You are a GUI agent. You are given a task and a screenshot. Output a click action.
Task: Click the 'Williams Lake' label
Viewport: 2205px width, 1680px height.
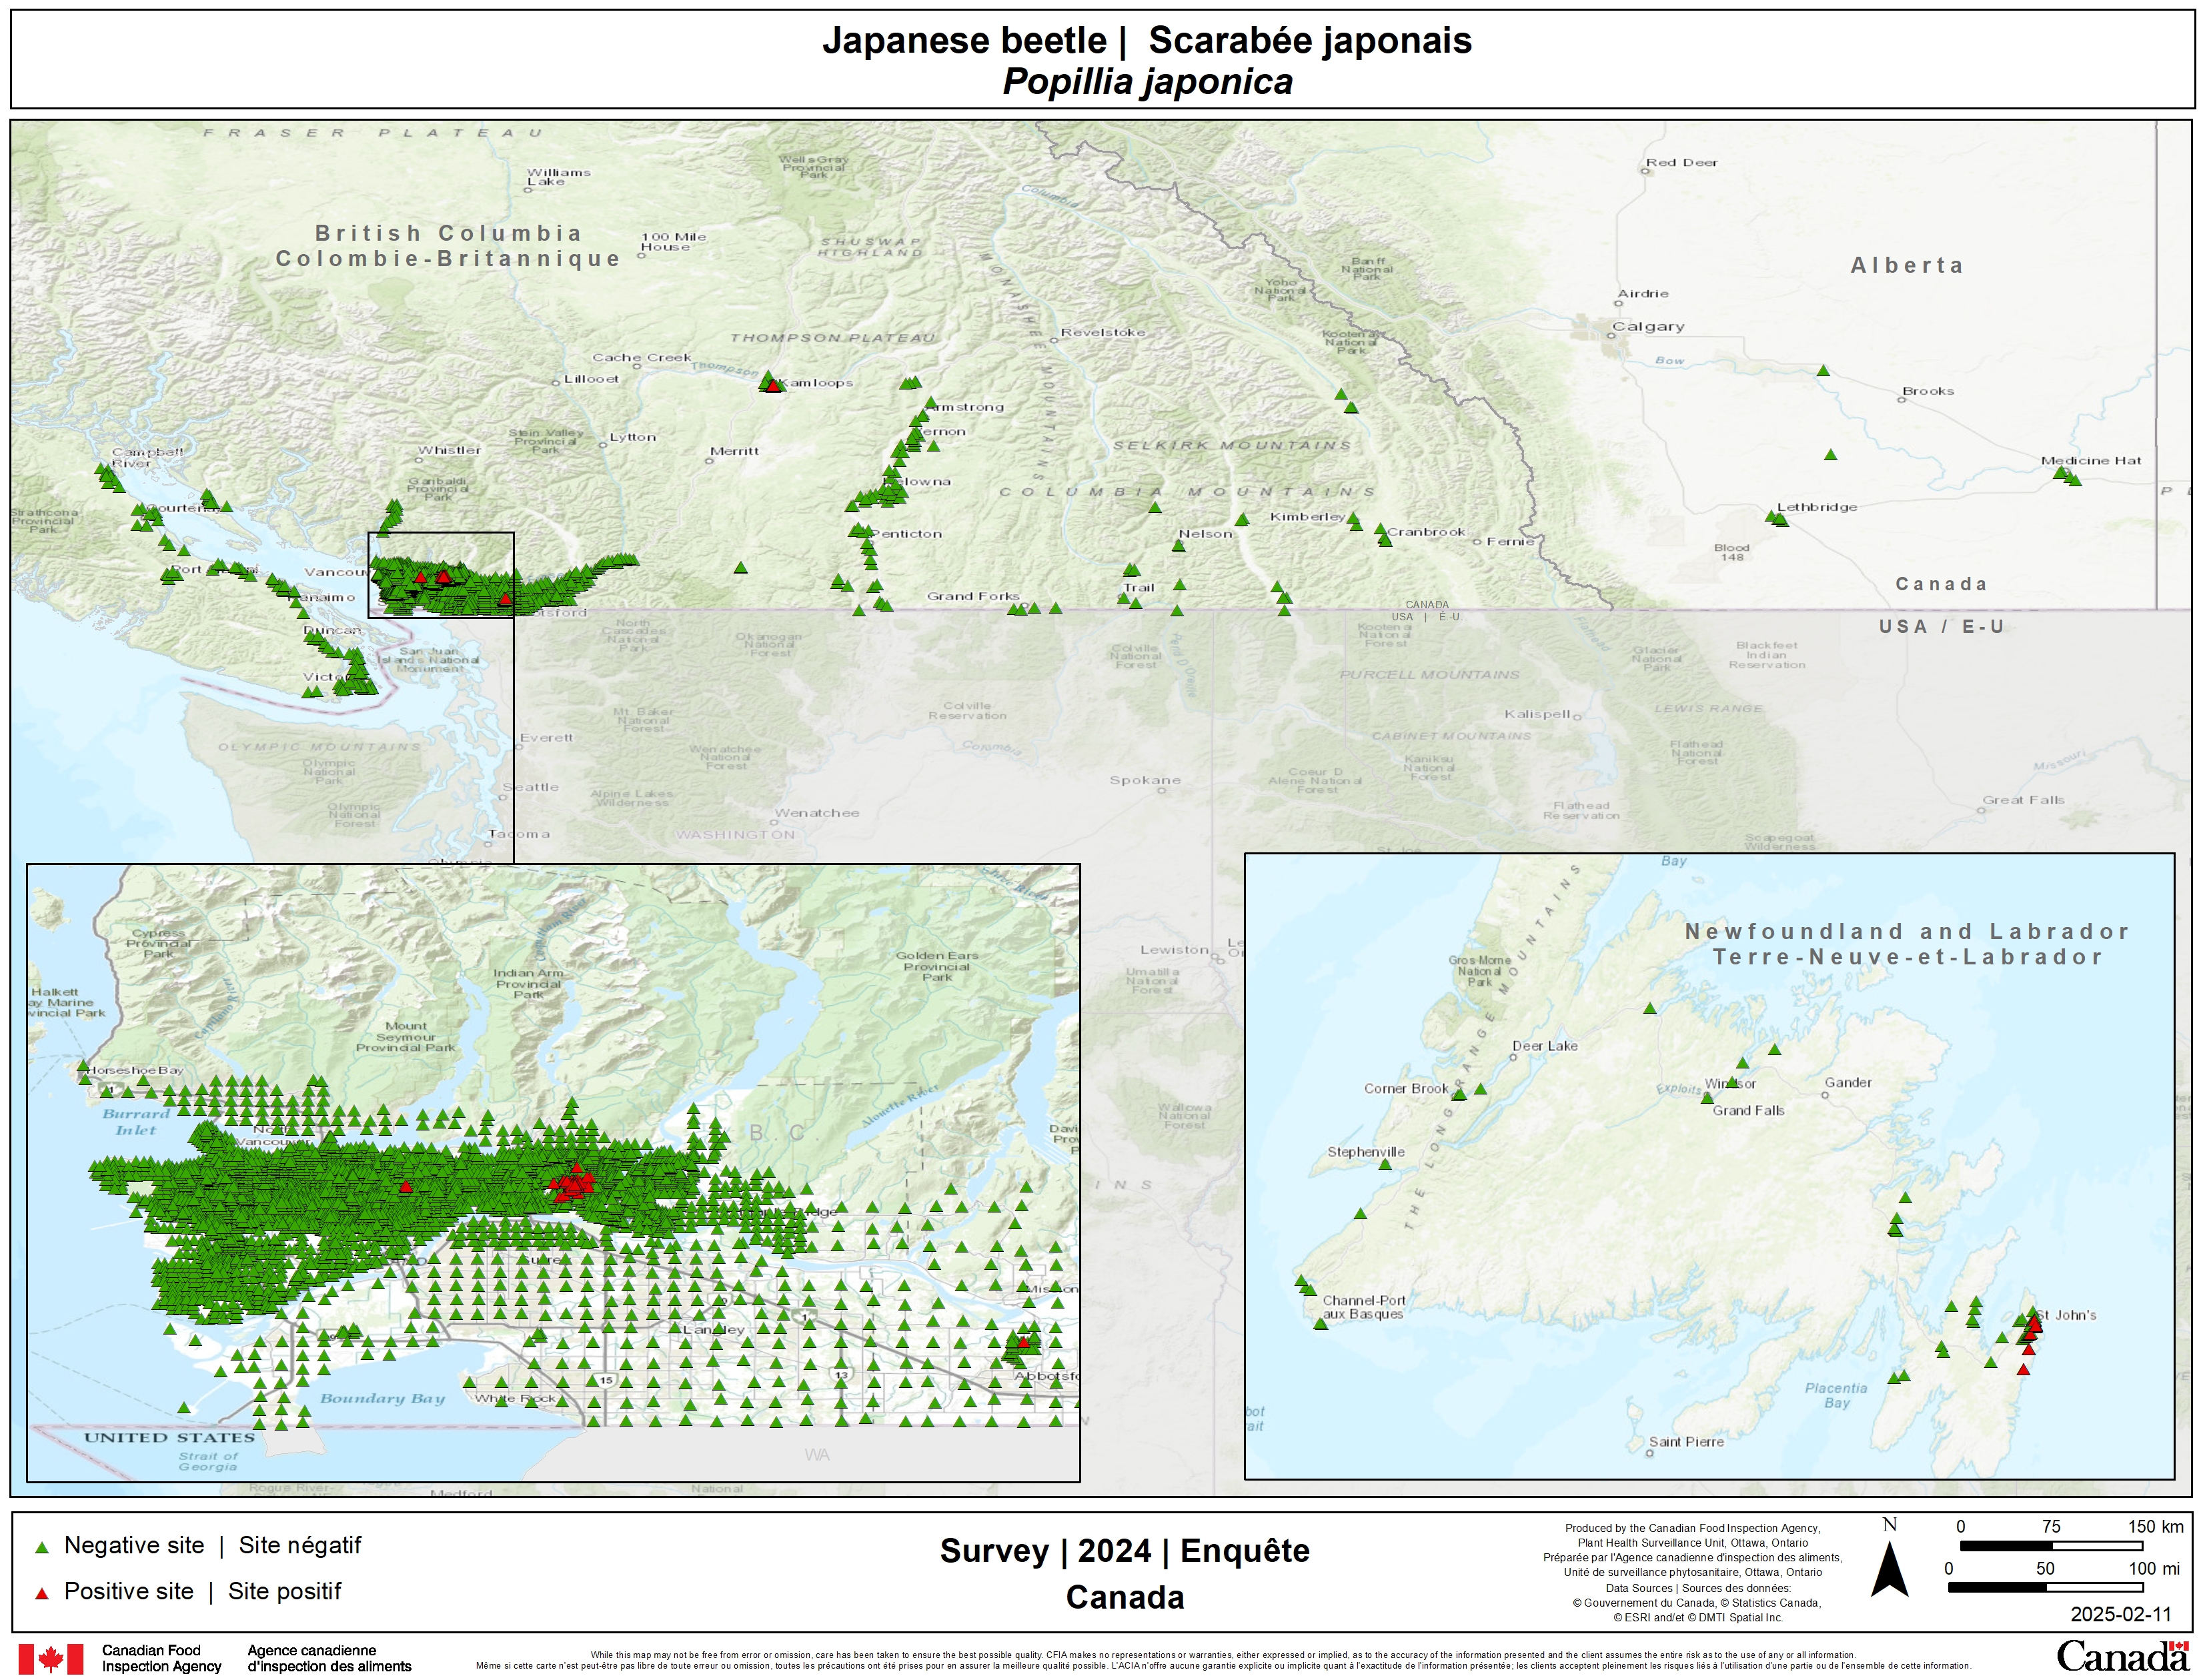tap(559, 177)
